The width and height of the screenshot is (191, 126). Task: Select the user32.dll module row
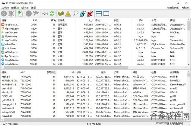[x=94, y=88]
